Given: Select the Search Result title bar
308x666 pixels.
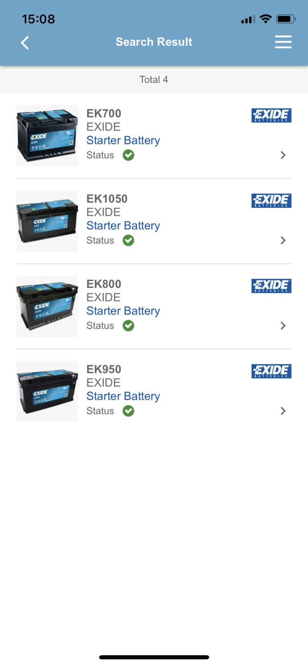Looking at the screenshot, I should point(154,42).
